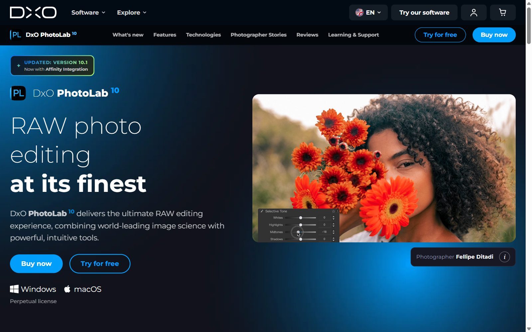Viewport: 532px width, 332px height.
Task: Click the Whites slider in preview
Action: click(x=301, y=218)
